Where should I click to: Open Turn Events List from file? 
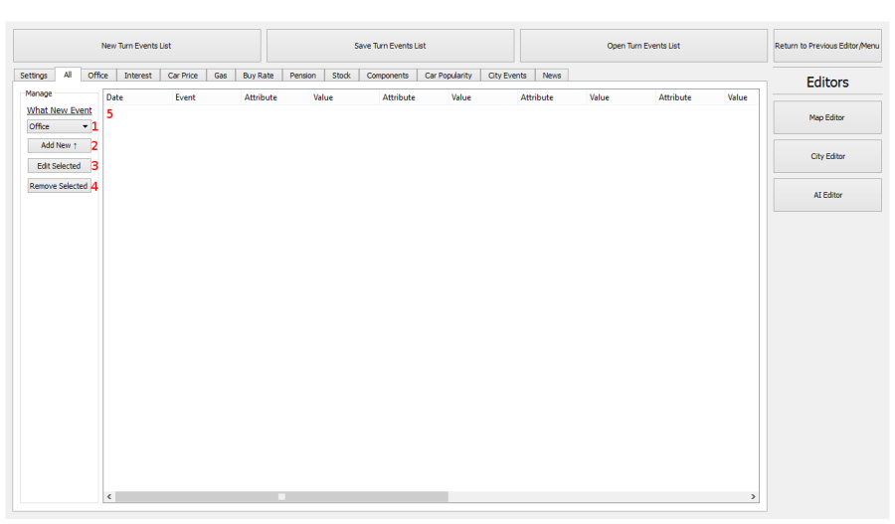[x=643, y=46]
